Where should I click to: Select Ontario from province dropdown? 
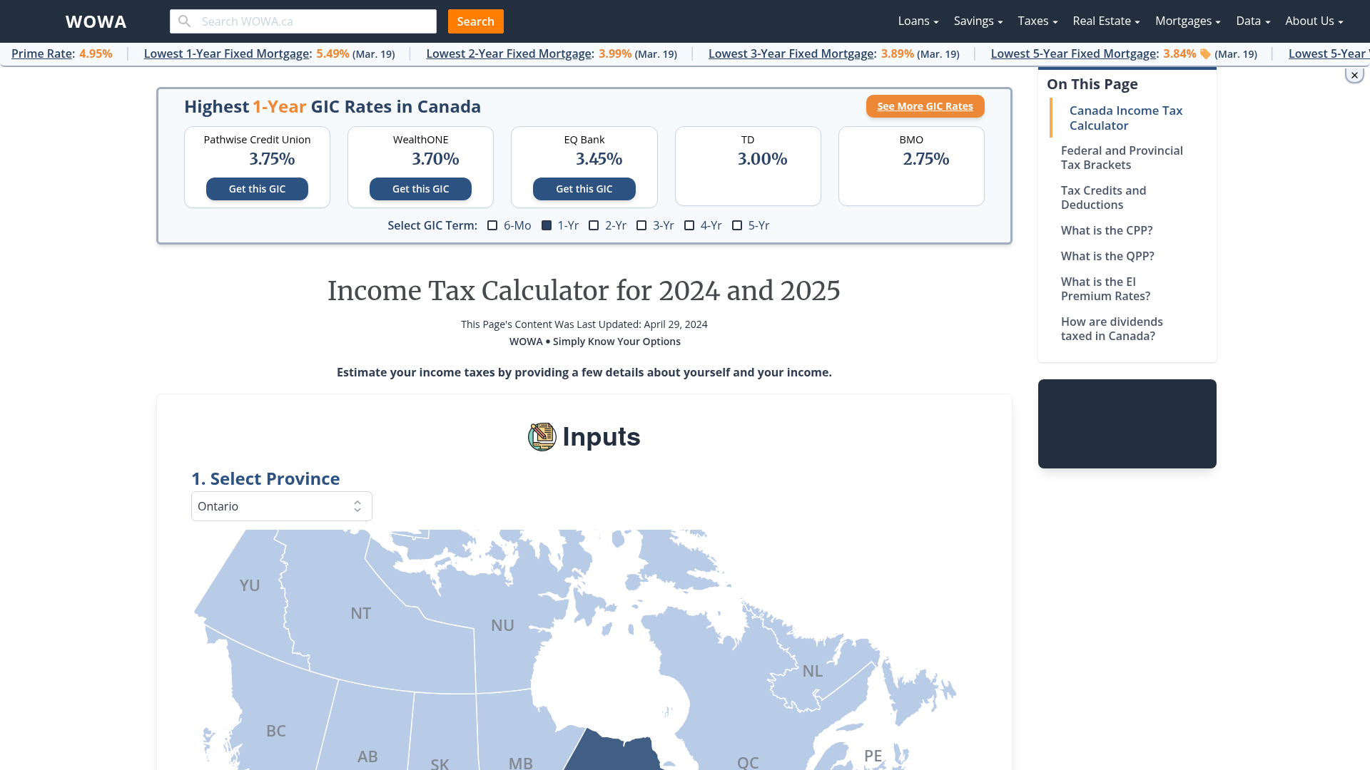pos(280,505)
